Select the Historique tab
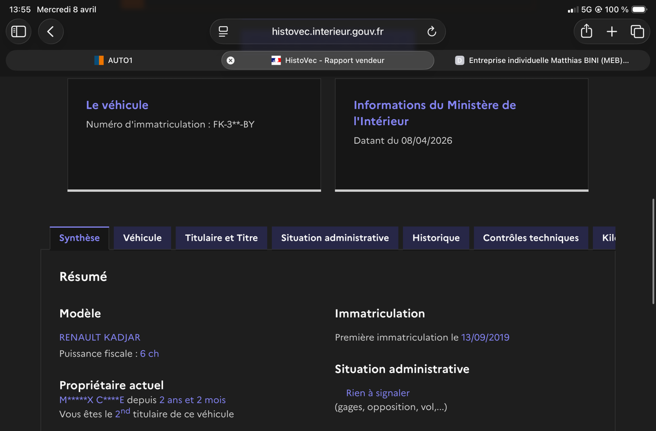The width and height of the screenshot is (656, 431). pyautogui.click(x=436, y=238)
